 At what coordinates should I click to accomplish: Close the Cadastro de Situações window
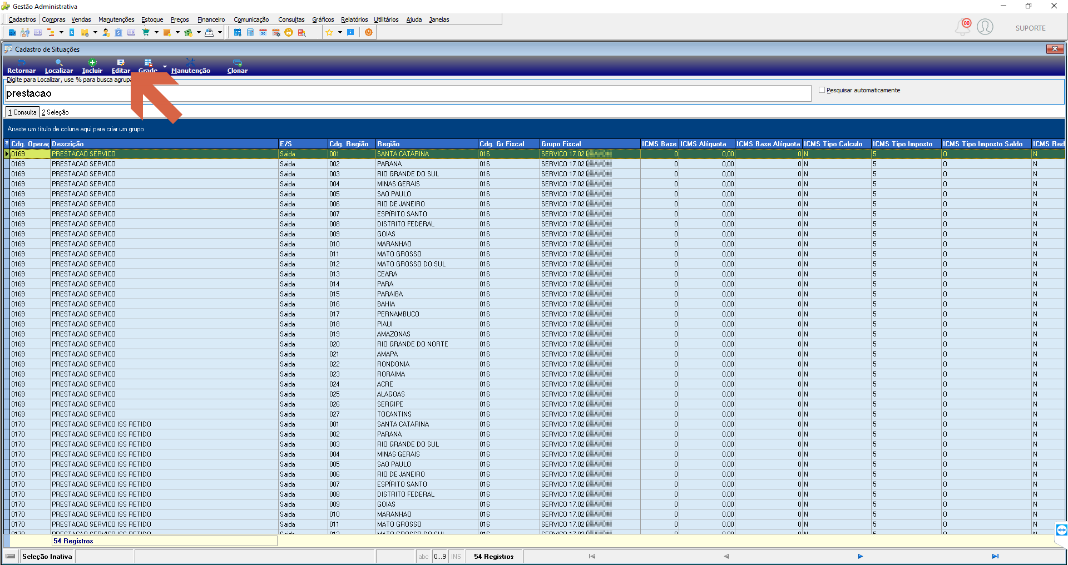[1055, 49]
